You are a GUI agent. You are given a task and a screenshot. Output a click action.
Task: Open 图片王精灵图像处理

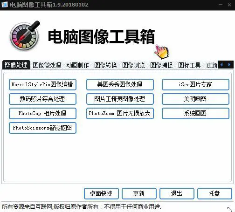click(x=120, y=99)
